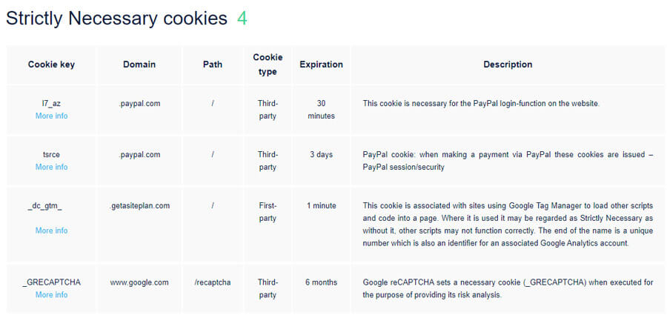Click More info under tsrce cookie
The width and height of the screenshot is (667, 315).
[51, 167]
